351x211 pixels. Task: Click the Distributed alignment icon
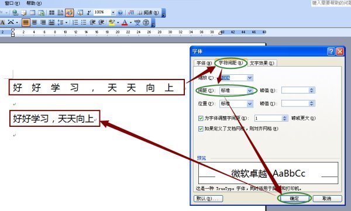[51, 22]
